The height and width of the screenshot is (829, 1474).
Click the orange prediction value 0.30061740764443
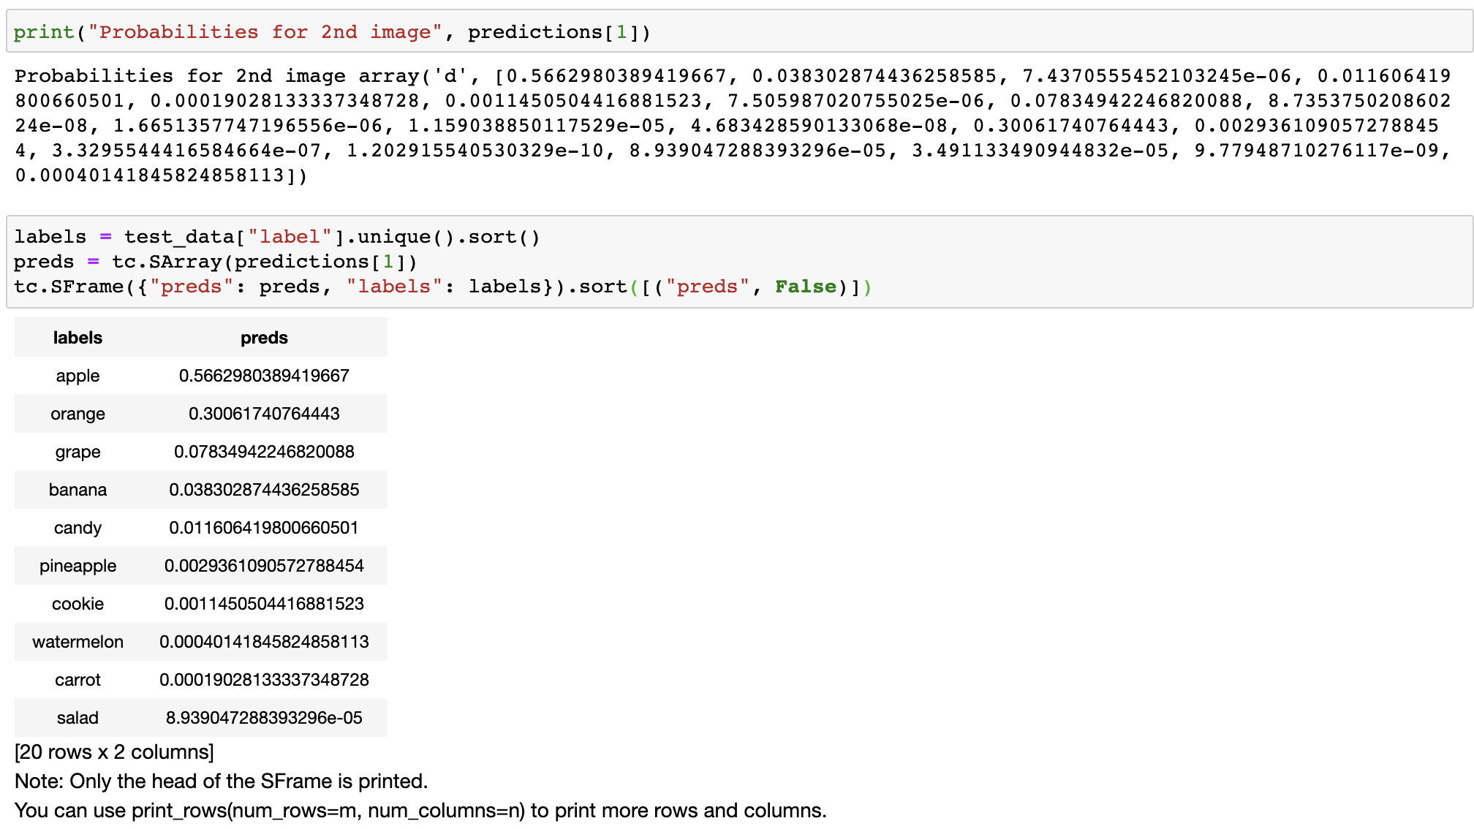coord(264,414)
